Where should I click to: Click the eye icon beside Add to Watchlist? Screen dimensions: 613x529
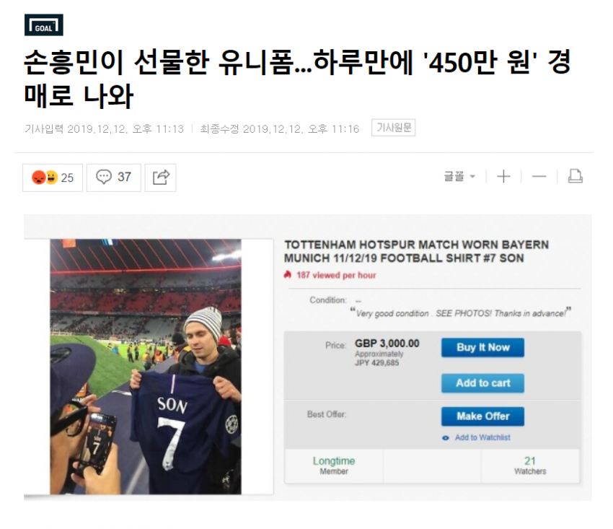445,438
